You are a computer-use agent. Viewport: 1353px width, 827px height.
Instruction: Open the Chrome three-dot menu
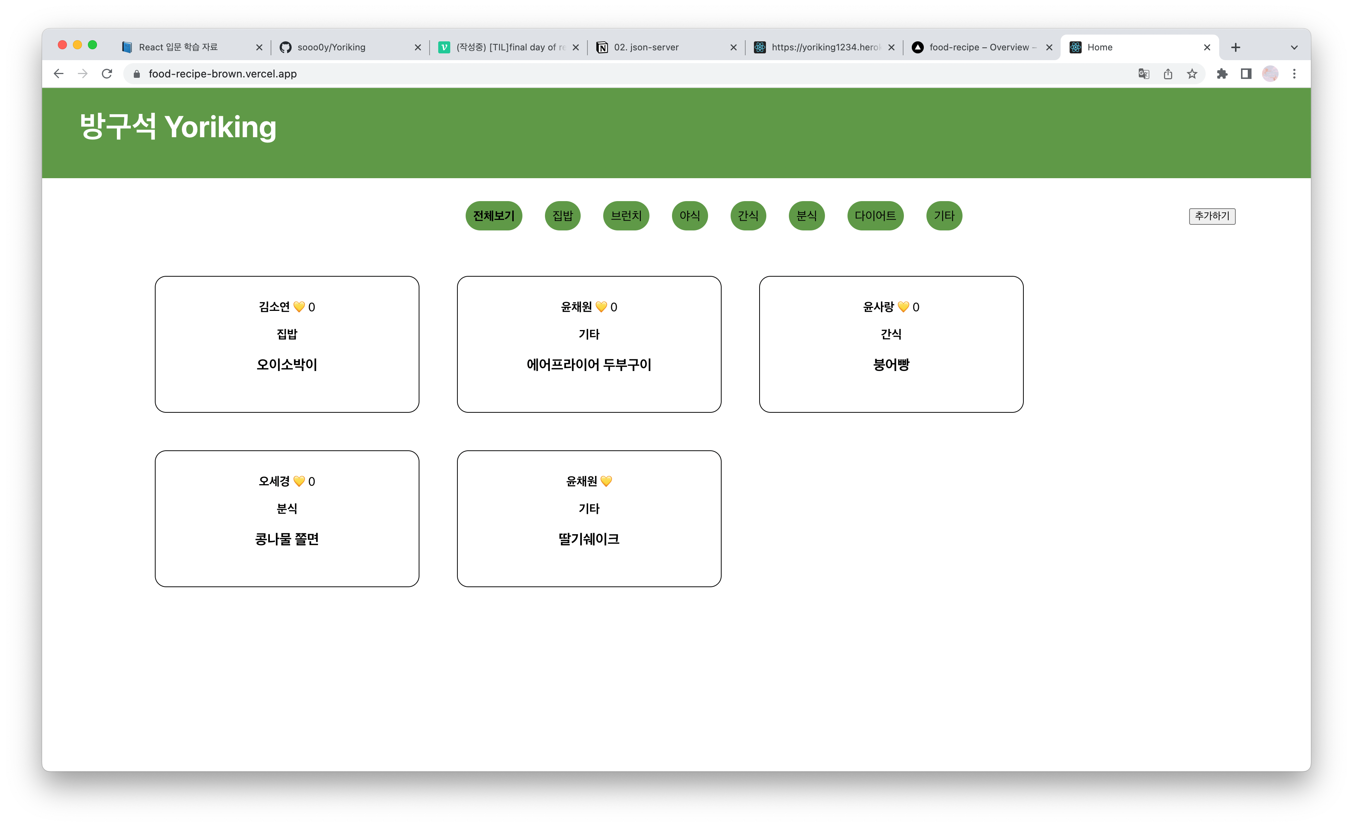(x=1294, y=73)
